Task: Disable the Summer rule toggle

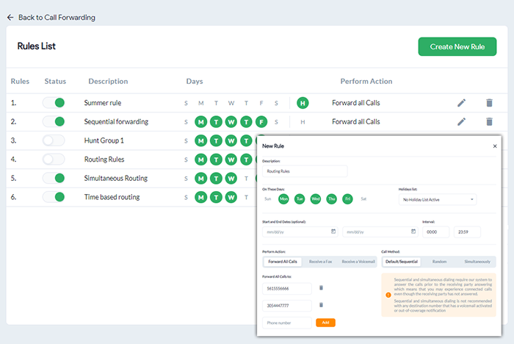Action: click(54, 103)
